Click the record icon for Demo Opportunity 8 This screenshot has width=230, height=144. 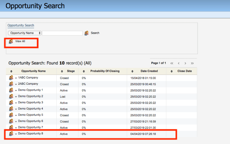pyautogui.click(x=11, y=134)
